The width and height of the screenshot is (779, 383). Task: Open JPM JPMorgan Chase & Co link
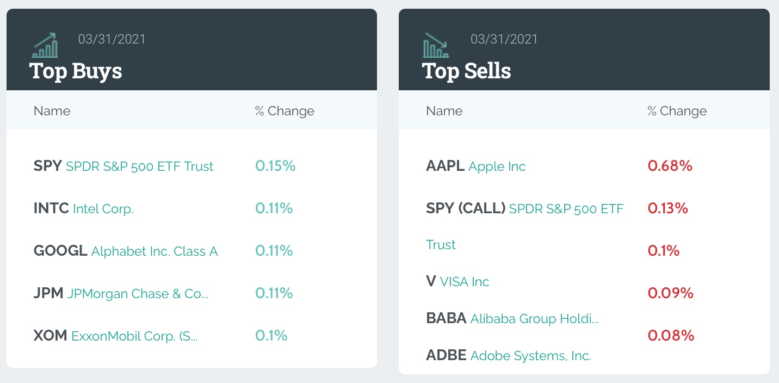point(121,293)
